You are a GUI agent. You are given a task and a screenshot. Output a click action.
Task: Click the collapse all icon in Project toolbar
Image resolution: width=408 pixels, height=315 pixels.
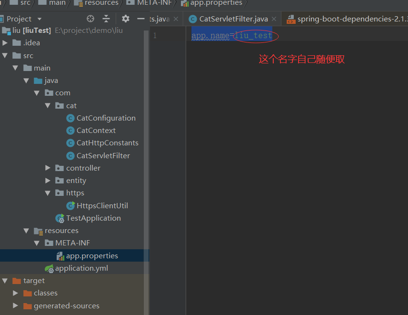click(106, 18)
